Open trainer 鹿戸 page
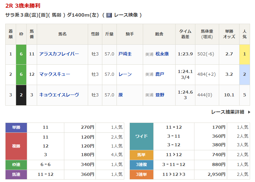The image size is (255, 182). click(x=159, y=74)
